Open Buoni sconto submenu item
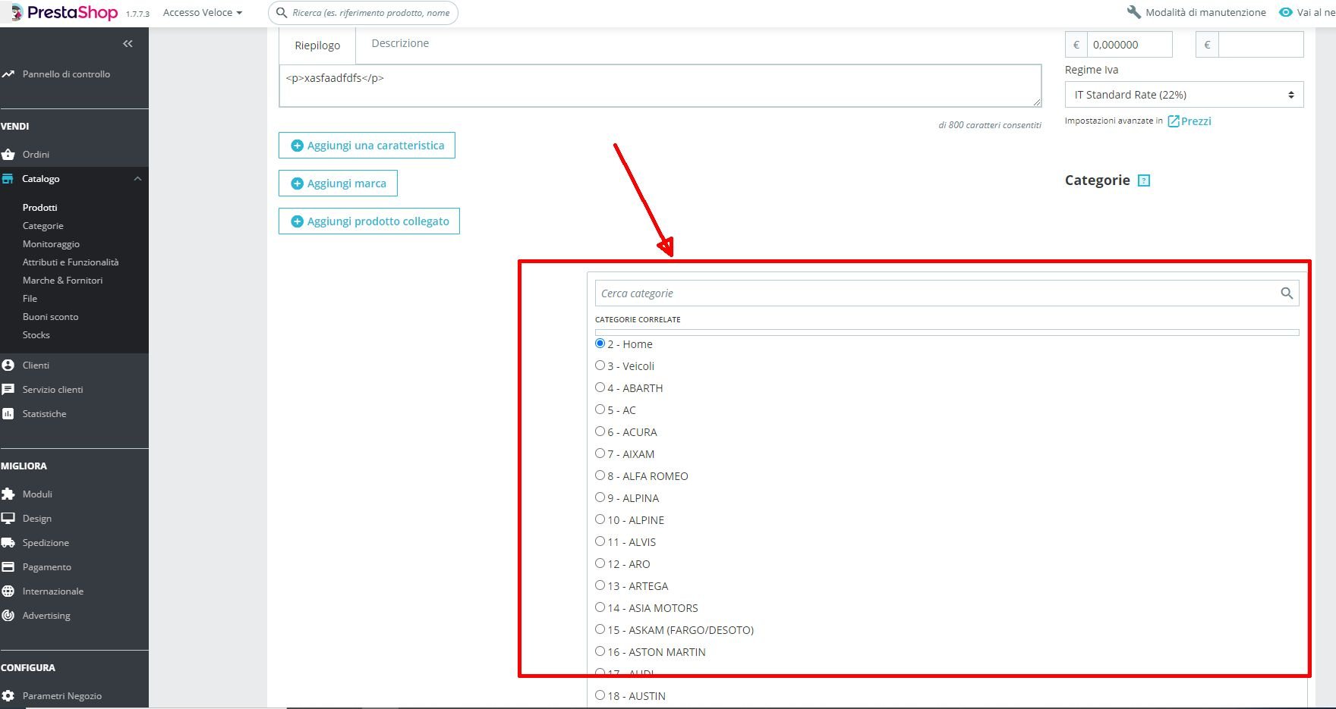Screen dimensions: 1336x709 pos(50,317)
